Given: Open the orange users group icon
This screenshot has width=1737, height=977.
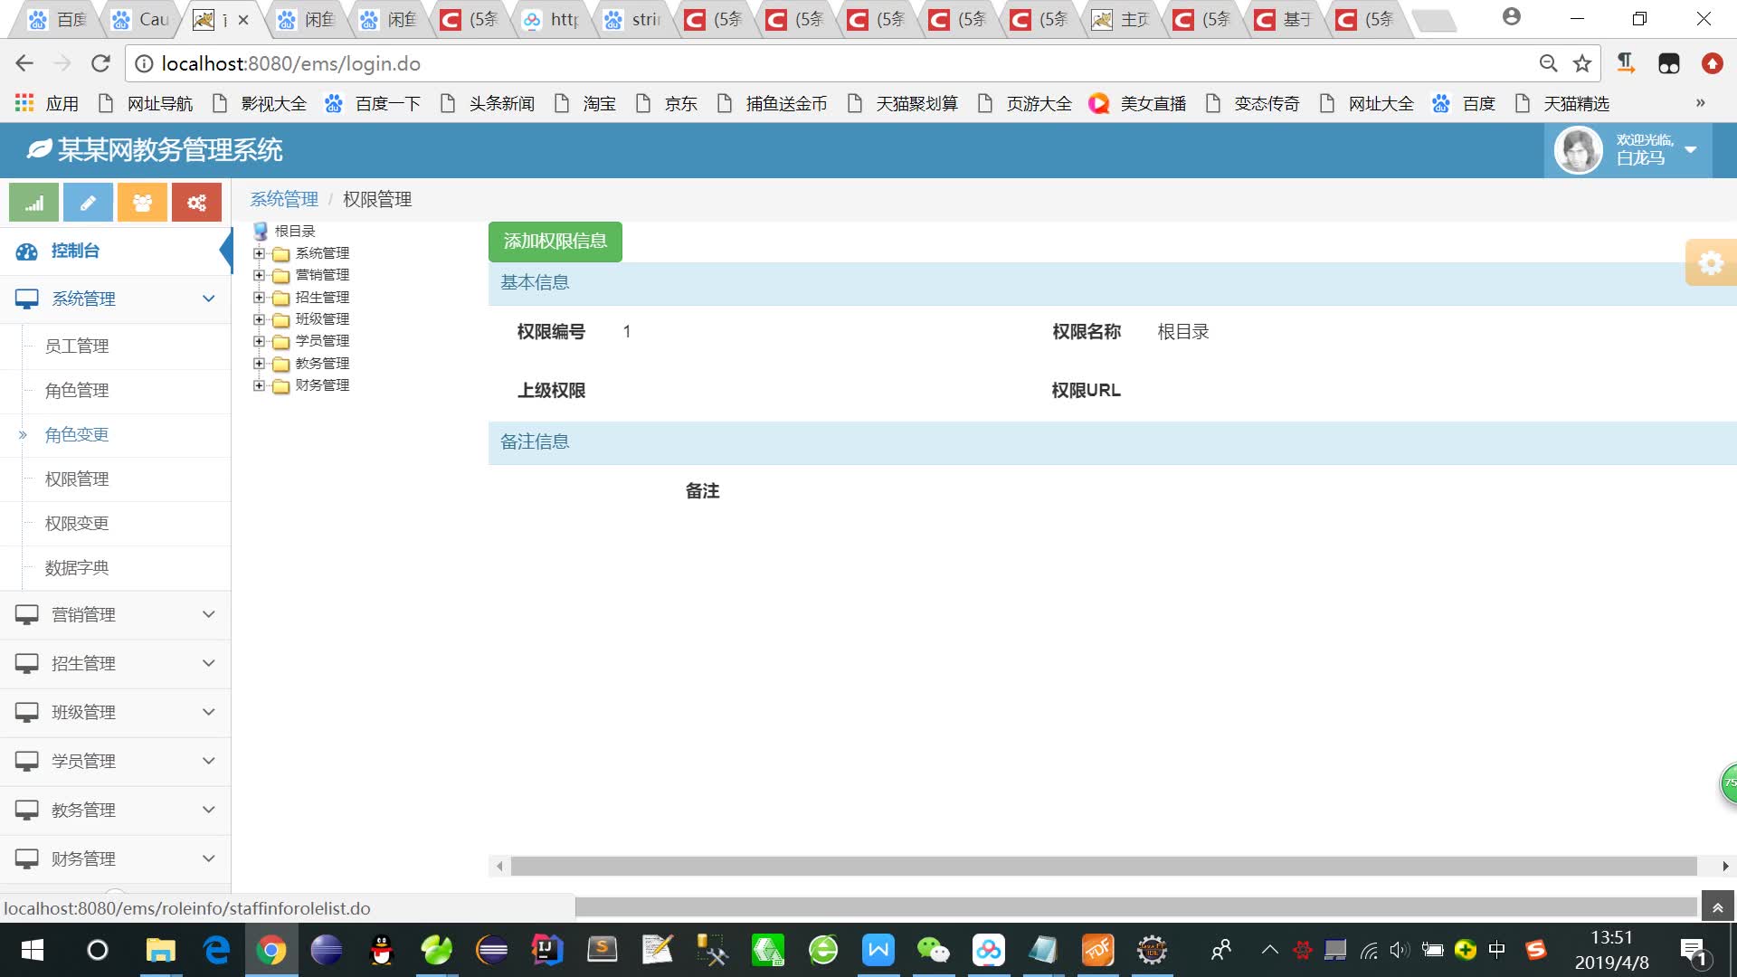Looking at the screenshot, I should (x=142, y=202).
